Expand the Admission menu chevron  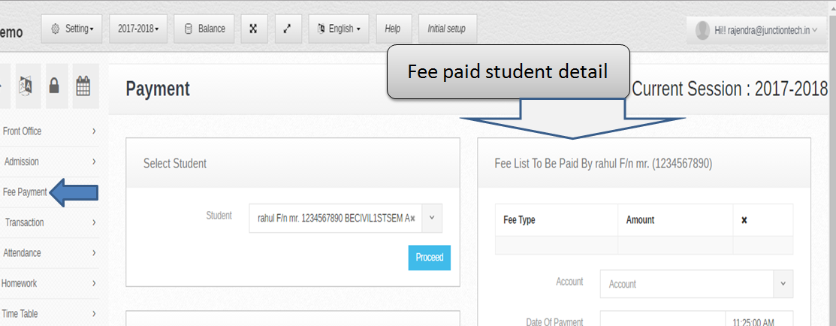pyautogui.click(x=94, y=161)
